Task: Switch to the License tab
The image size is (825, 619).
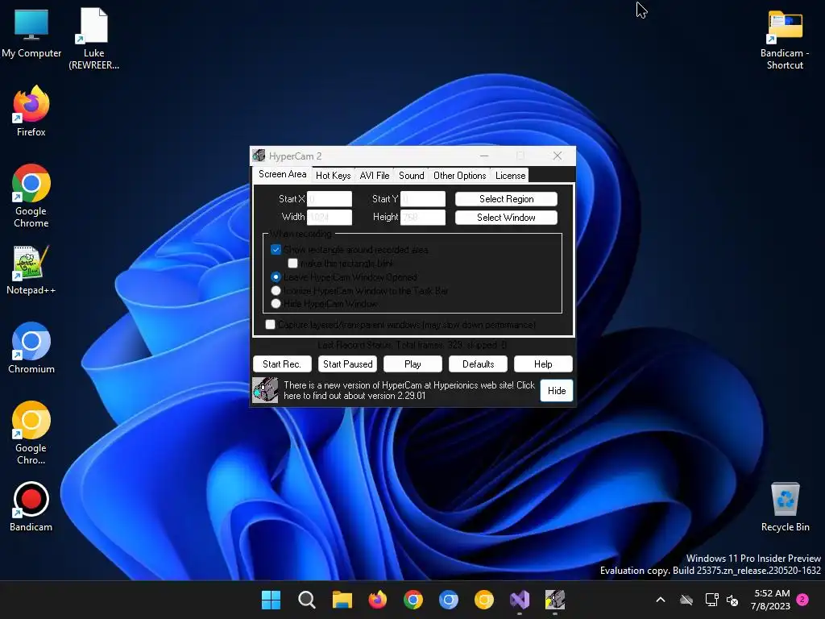Action: [510, 175]
